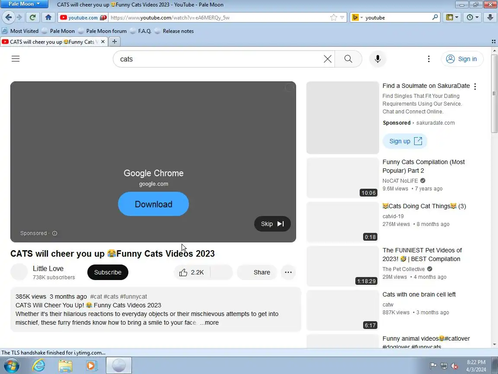Open the YouTube settings three-dot menu
Screen dimensions: 498x374
[x=429, y=59]
